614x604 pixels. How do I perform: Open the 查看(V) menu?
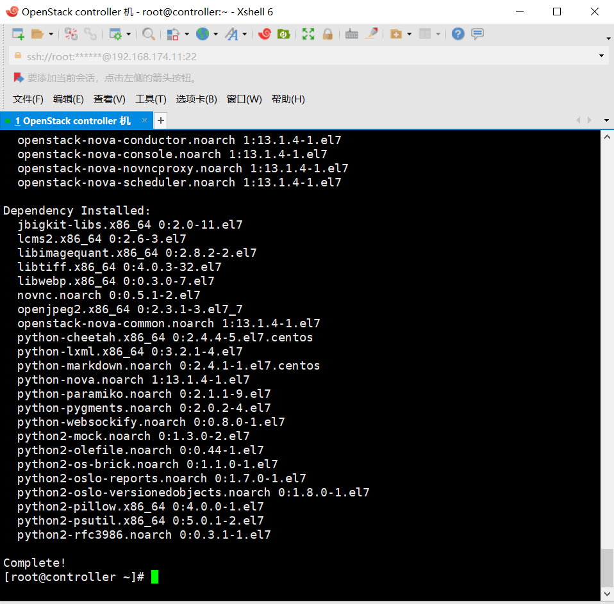click(x=109, y=99)
